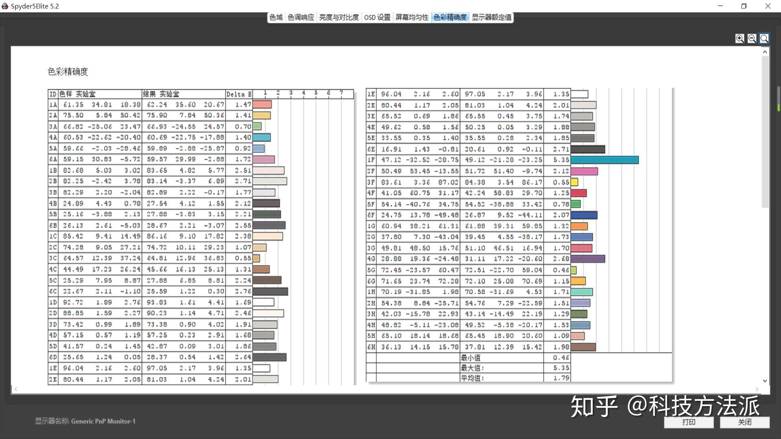Switch to the 色调响应 tab
The image size is (781, 439).
pyautogui.click(x=301, y=17)
